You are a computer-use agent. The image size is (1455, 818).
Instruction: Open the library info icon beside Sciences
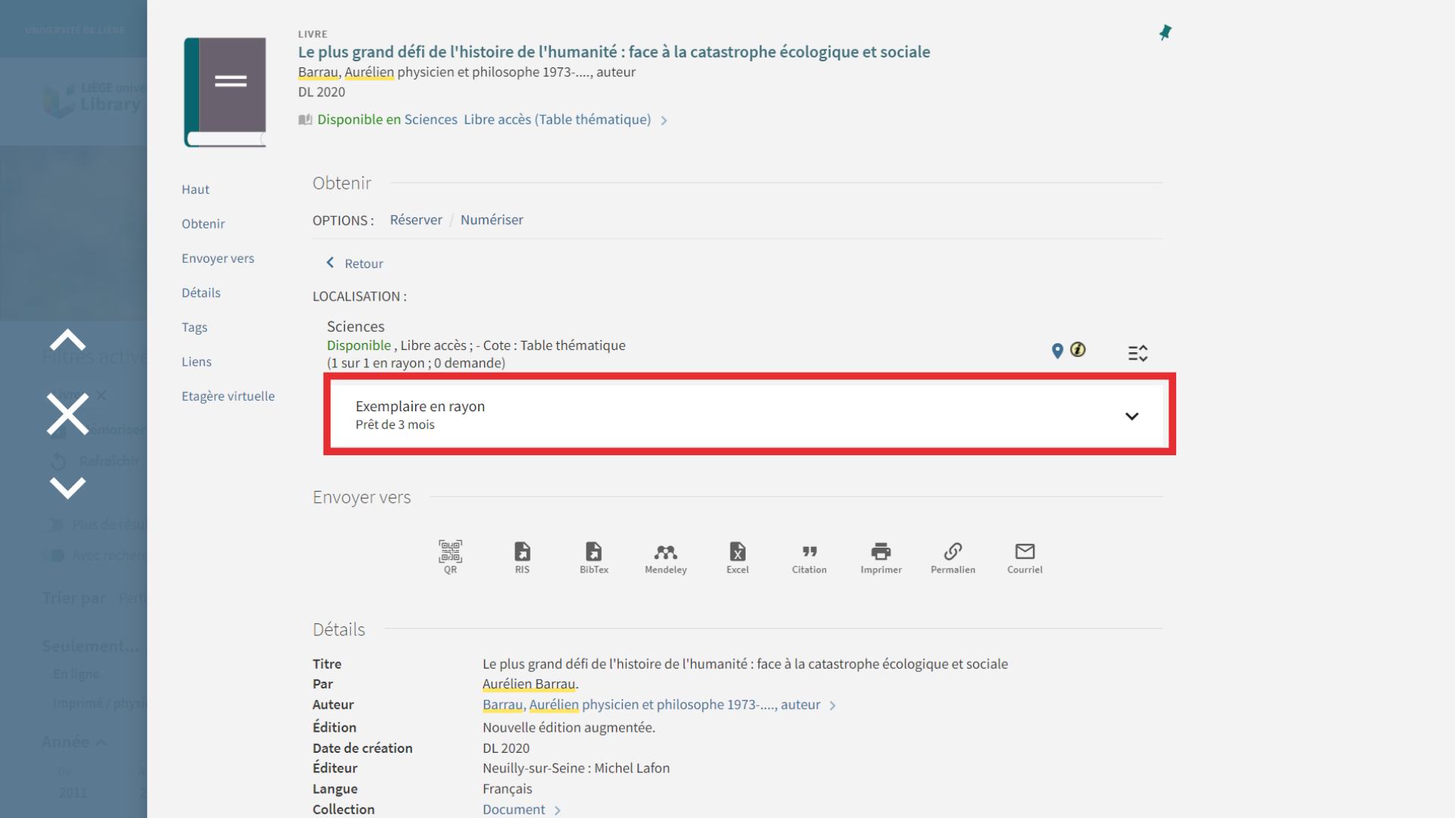1078,350
